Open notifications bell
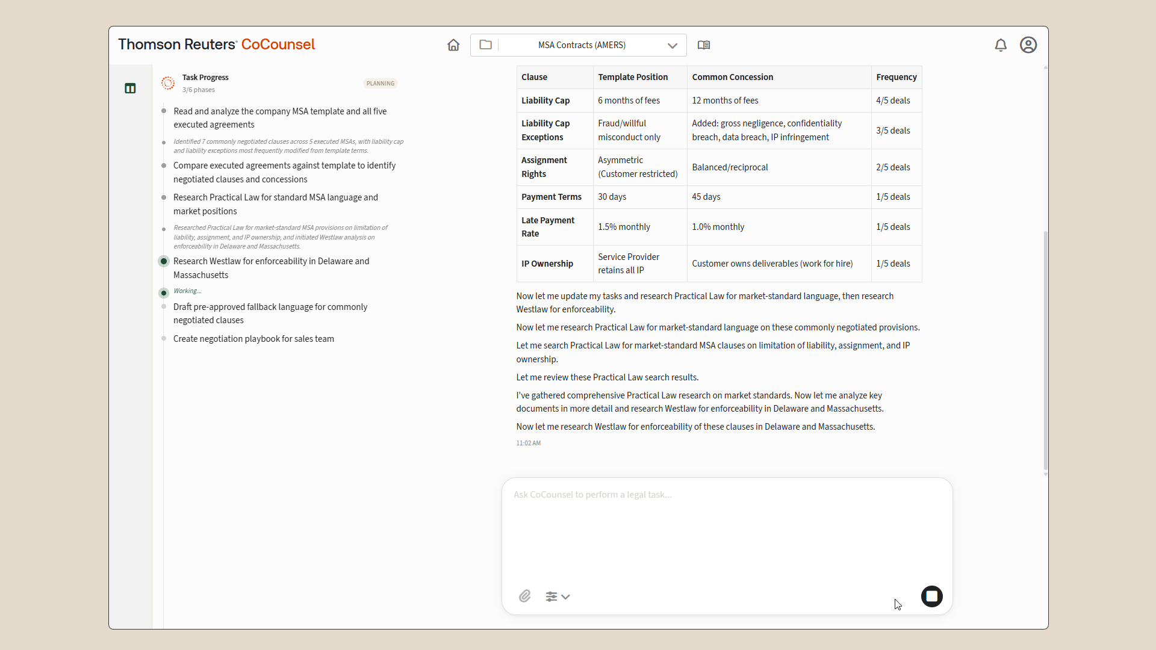 tap(1000, 45)
